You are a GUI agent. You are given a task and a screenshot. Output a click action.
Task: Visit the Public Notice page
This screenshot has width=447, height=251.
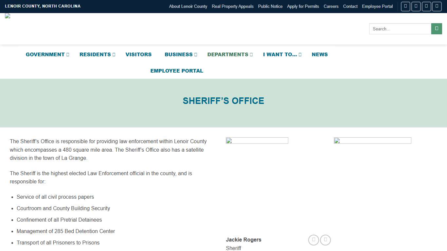(270, 7)
